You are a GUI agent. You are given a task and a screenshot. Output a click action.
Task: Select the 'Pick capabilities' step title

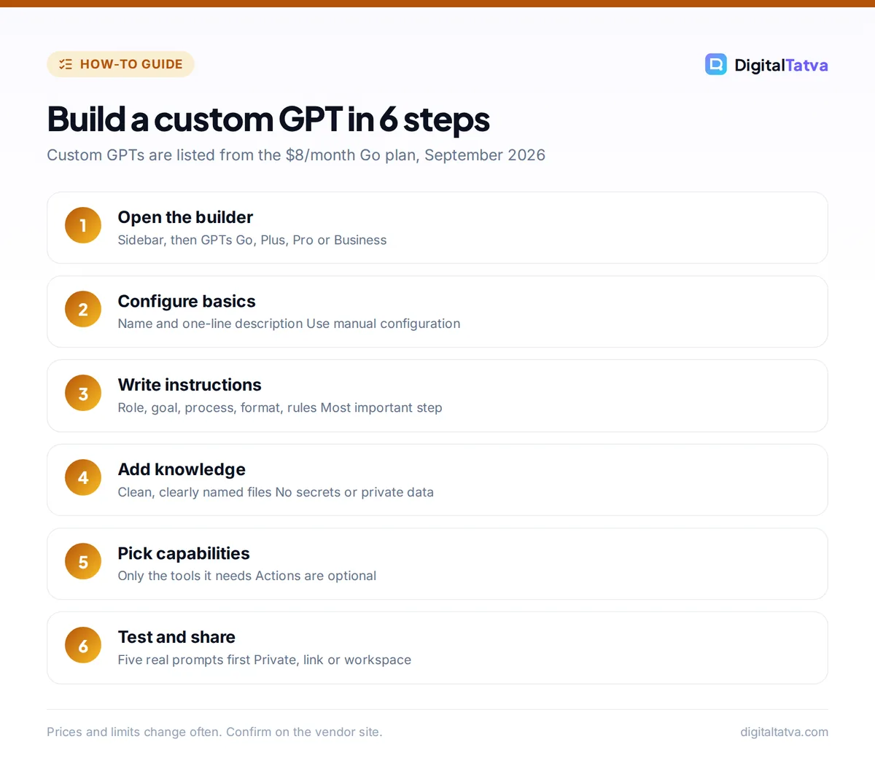(184, 553)
